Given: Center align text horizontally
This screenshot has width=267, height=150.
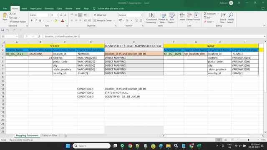Looking at the screenshot, I should click(76, 20).
